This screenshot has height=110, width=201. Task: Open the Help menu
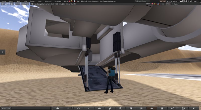coord(40,1)
